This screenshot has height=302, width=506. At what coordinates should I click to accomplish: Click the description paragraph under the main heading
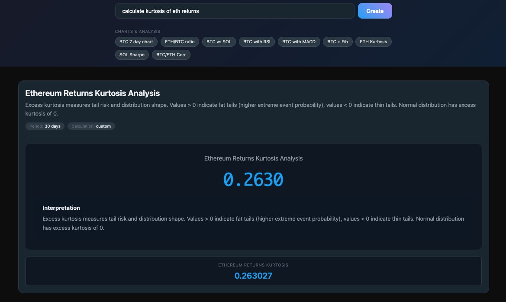click(x=251, y=109)
